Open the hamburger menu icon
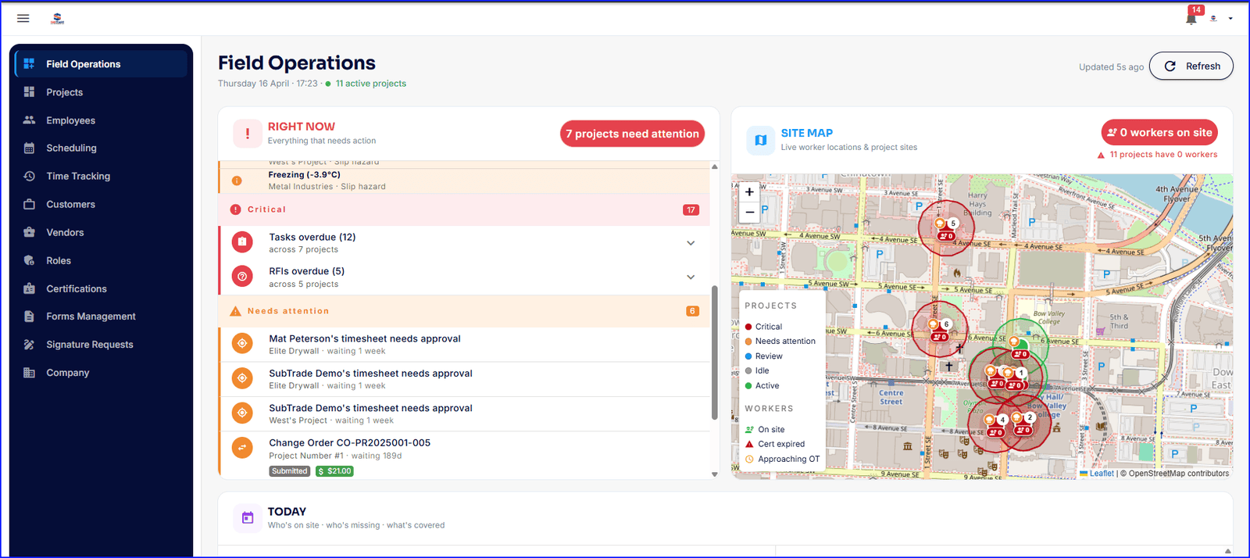This screenshot has height=558, width=1250. coord(23,18)
